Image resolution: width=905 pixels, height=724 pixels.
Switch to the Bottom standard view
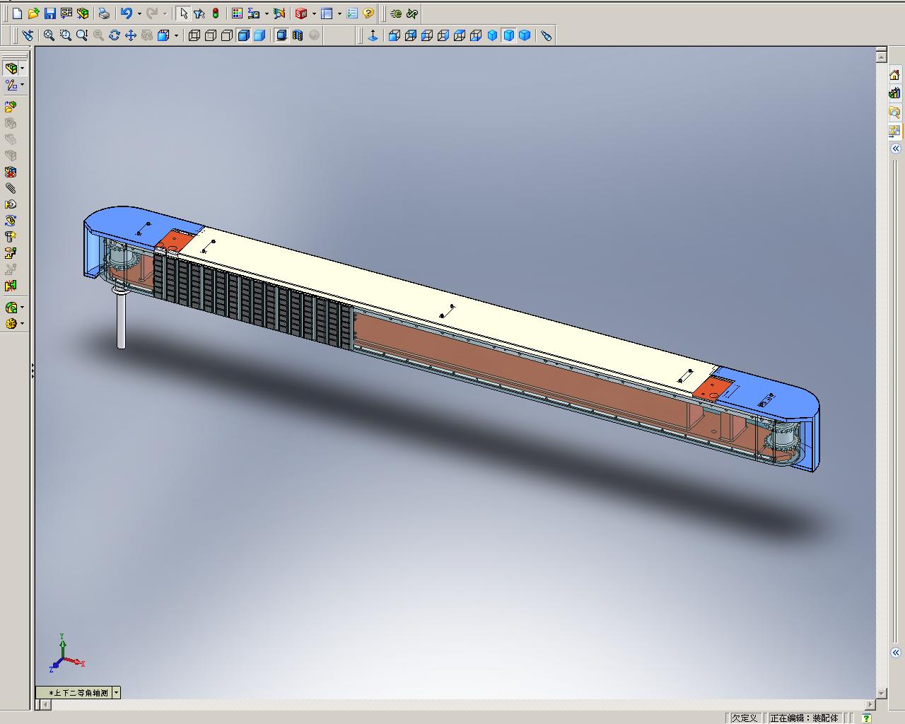[x=476, y=35]
